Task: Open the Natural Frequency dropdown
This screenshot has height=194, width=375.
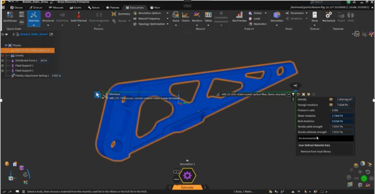Action: [x=167, y=18]
